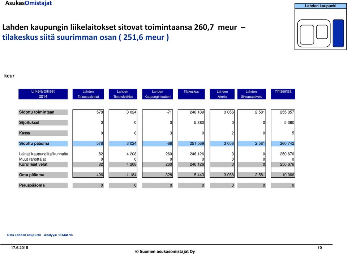The image size is (347, 254).
Task: Select the cell showing -68
Action: [x=169, y=144]
